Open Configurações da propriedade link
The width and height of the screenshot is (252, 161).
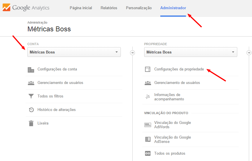coord(179,69)
